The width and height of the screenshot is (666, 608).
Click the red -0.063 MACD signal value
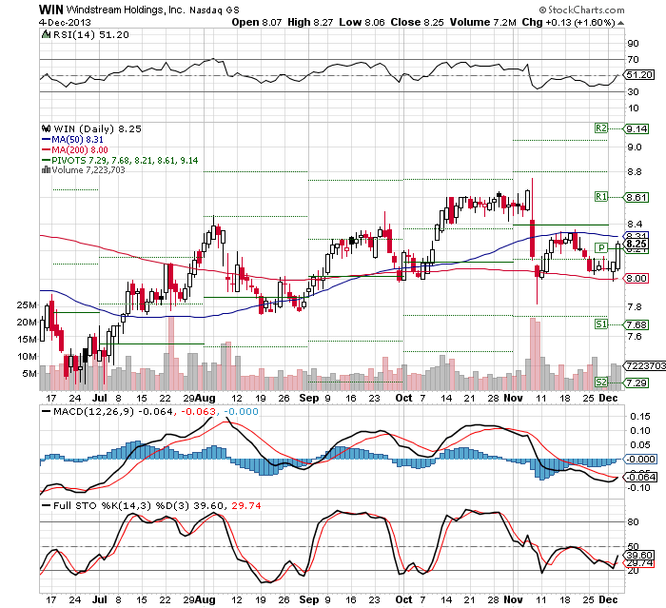coord(198,412)
